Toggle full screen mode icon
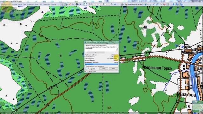203x114 pixels. [85, 4]
